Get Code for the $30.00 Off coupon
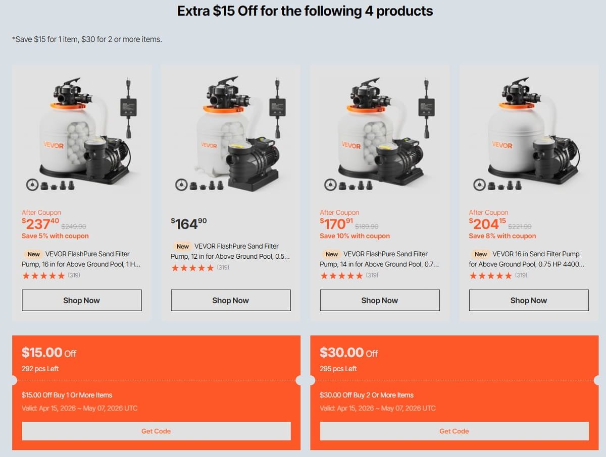The image size is (606, 457). [x=454, y=431]
